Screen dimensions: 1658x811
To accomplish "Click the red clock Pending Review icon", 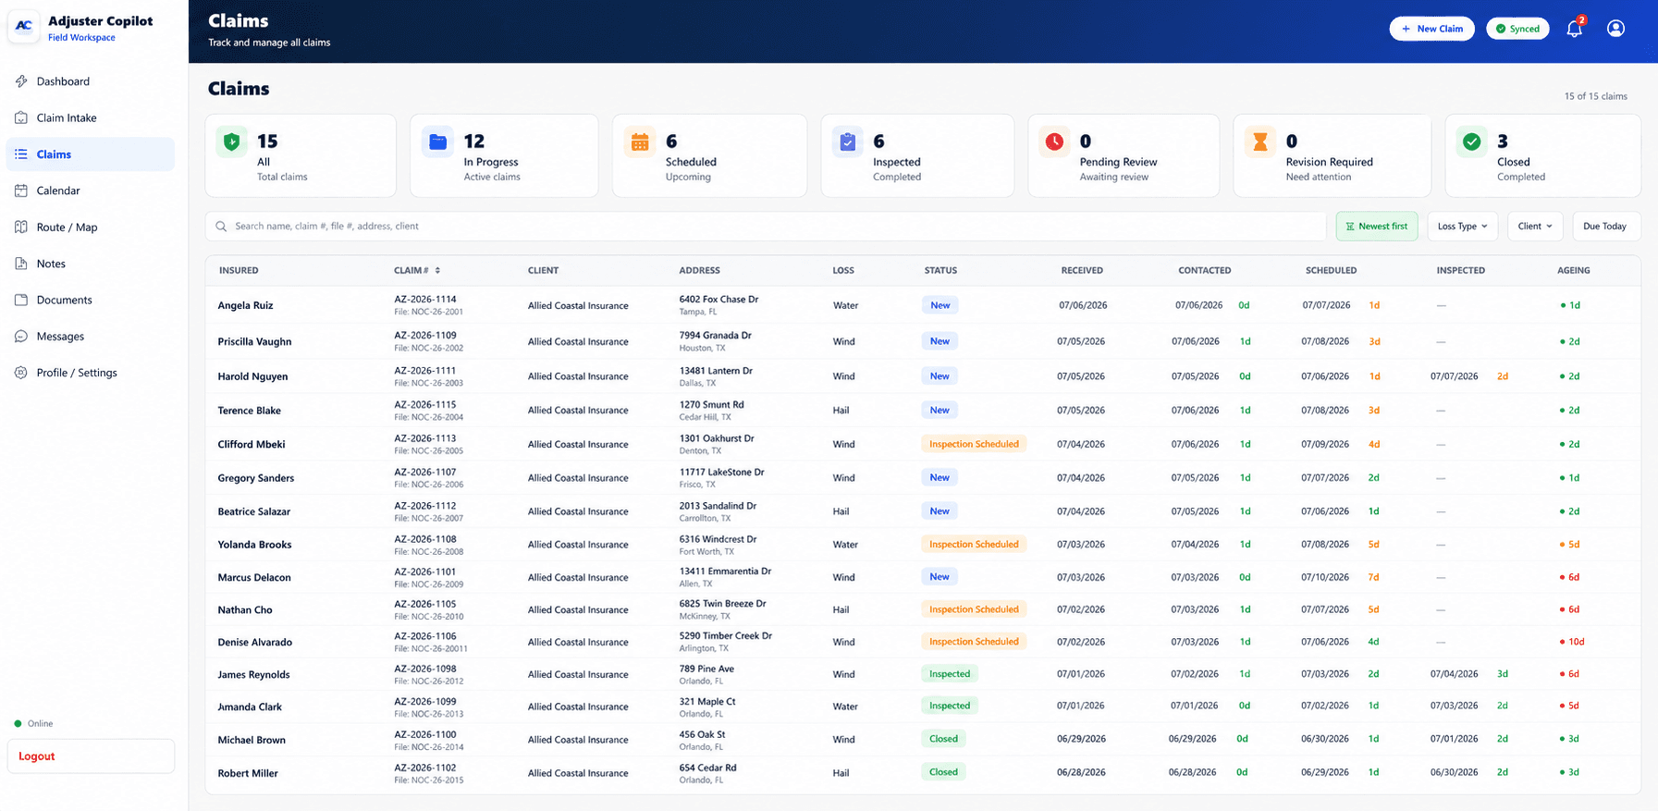I will [1054, 141].
